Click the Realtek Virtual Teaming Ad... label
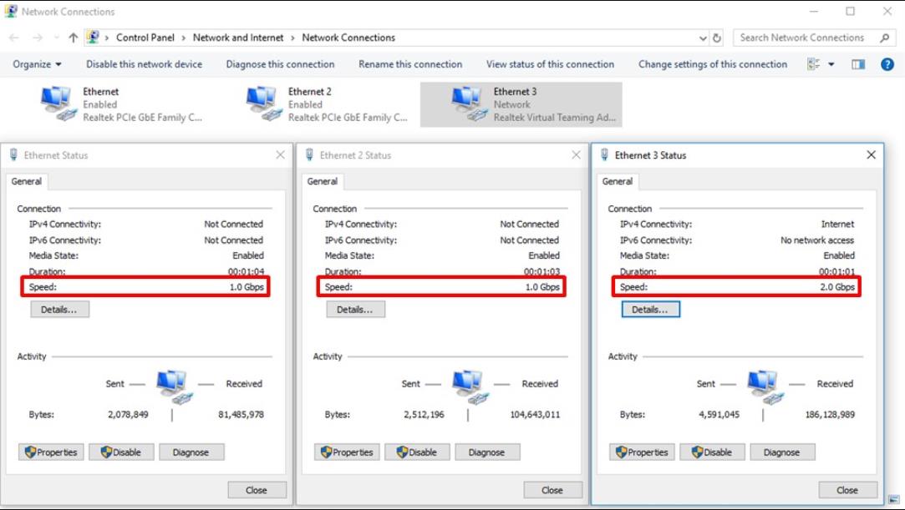Screen dimensions: 905x510 [555, 118]
